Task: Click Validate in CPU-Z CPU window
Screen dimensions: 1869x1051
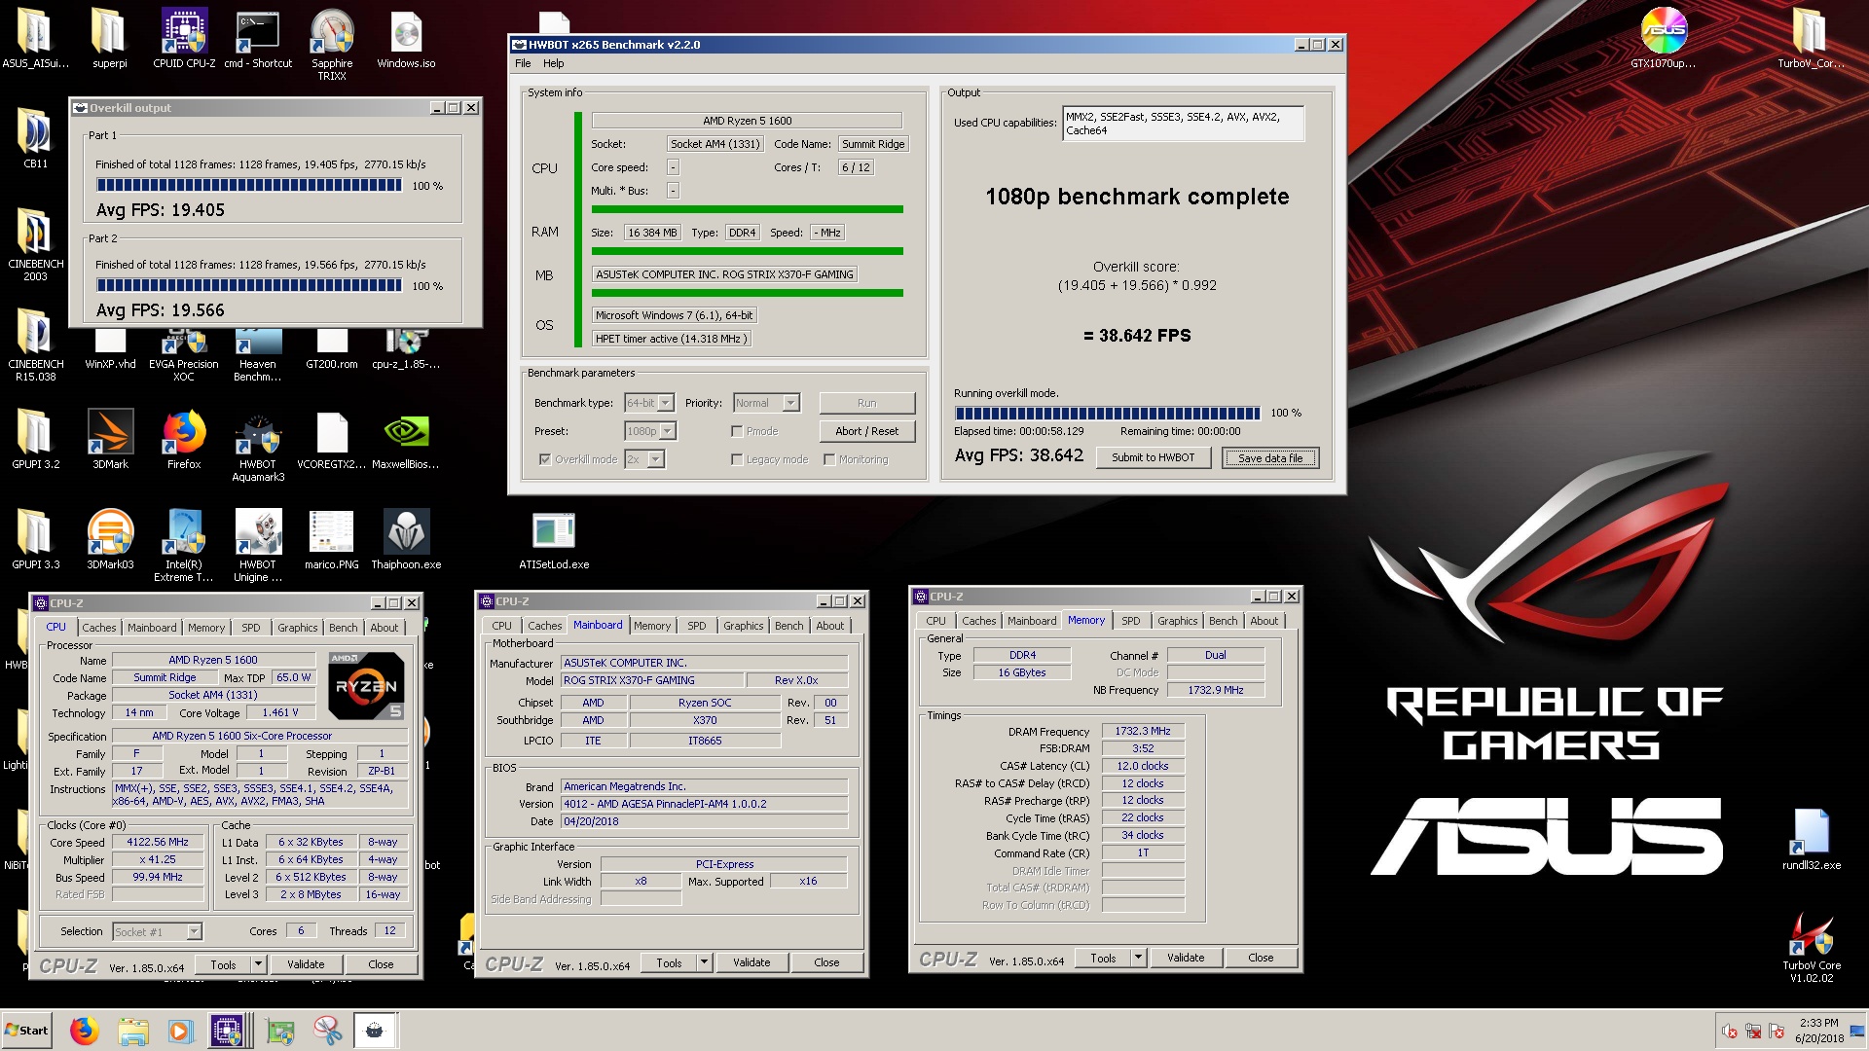Action: pyautogui.click(x=306, y=964)
